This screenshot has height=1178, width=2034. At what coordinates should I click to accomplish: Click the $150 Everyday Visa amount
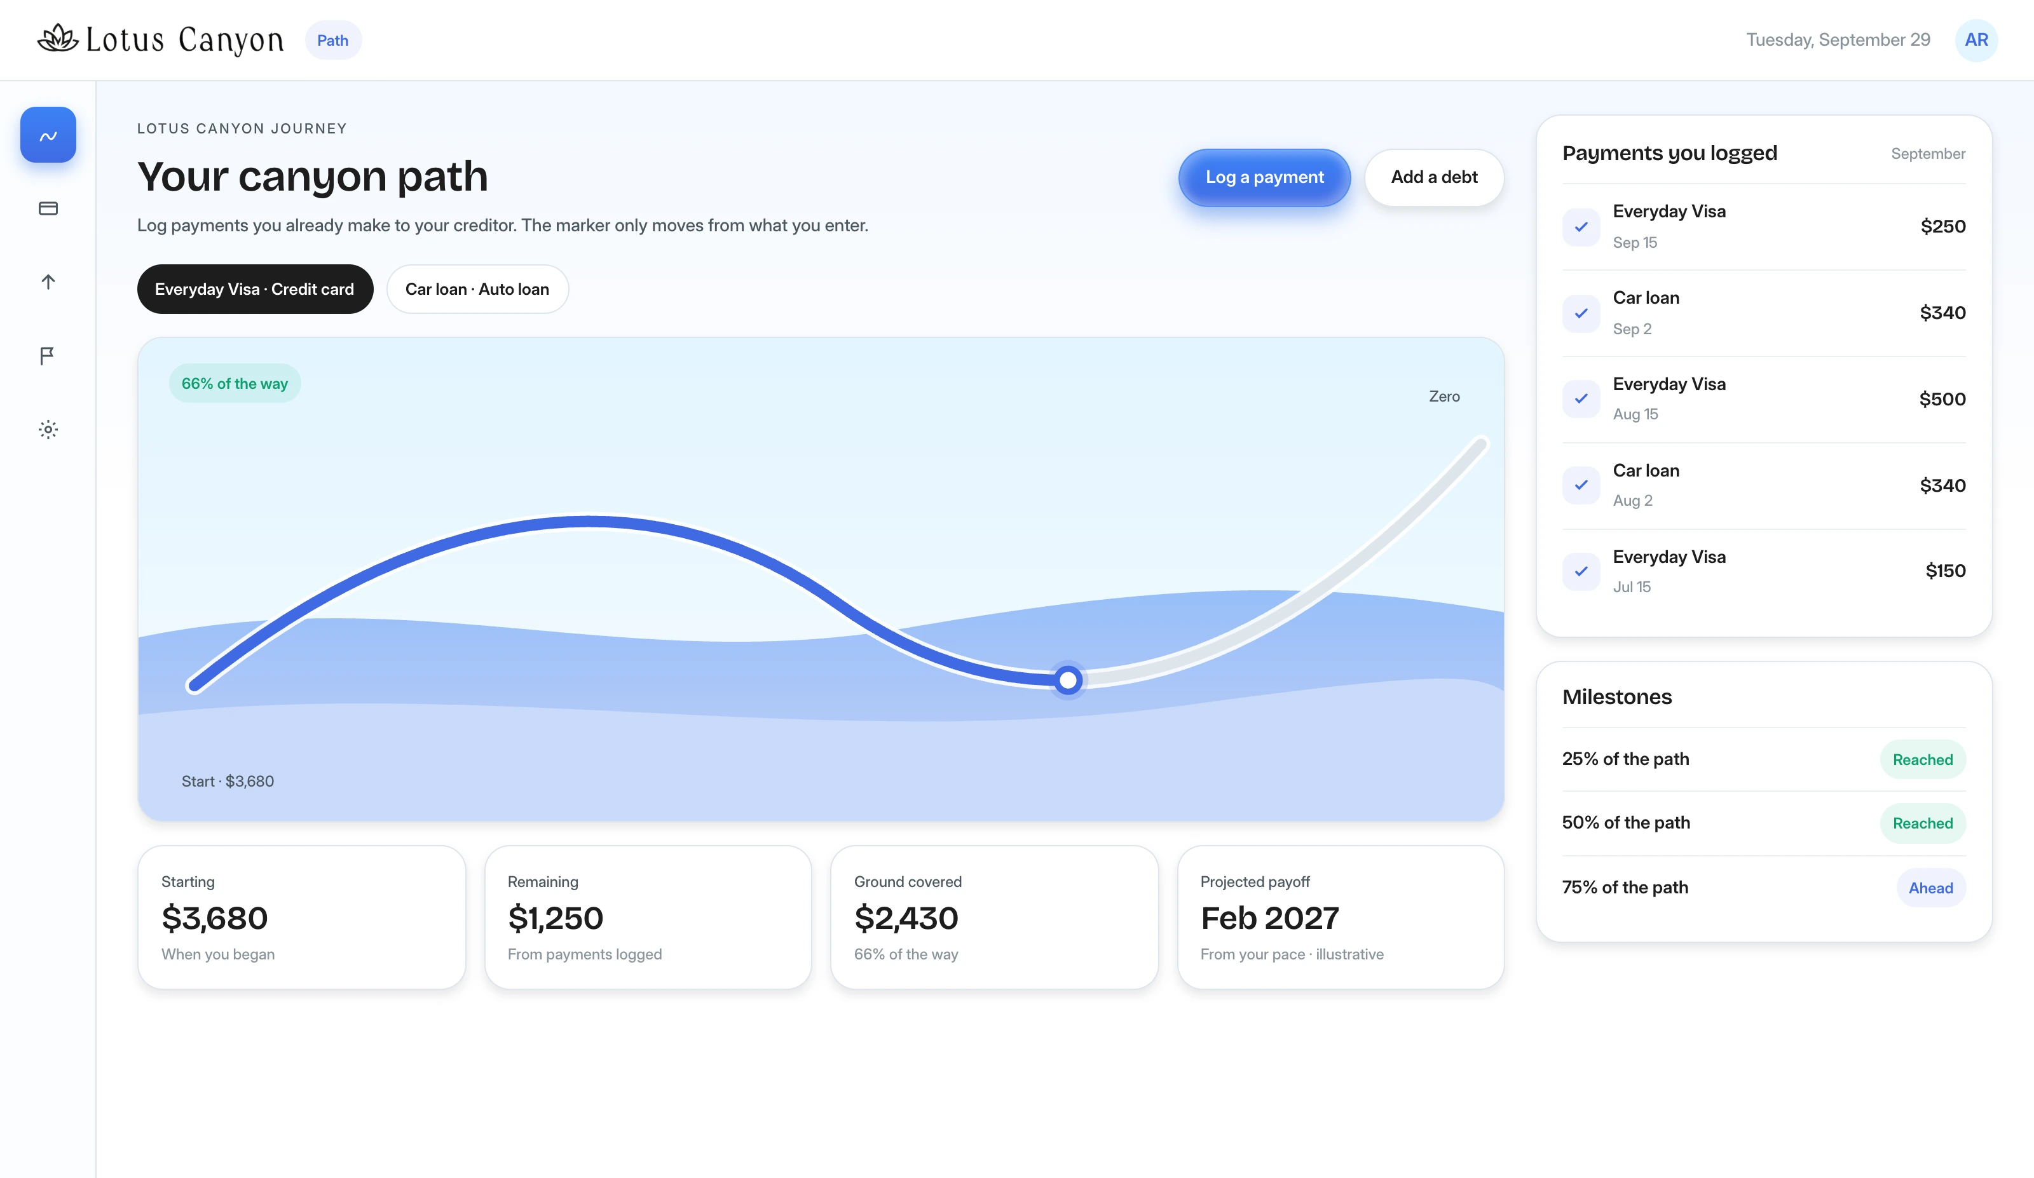click(x=1945, y=571)
